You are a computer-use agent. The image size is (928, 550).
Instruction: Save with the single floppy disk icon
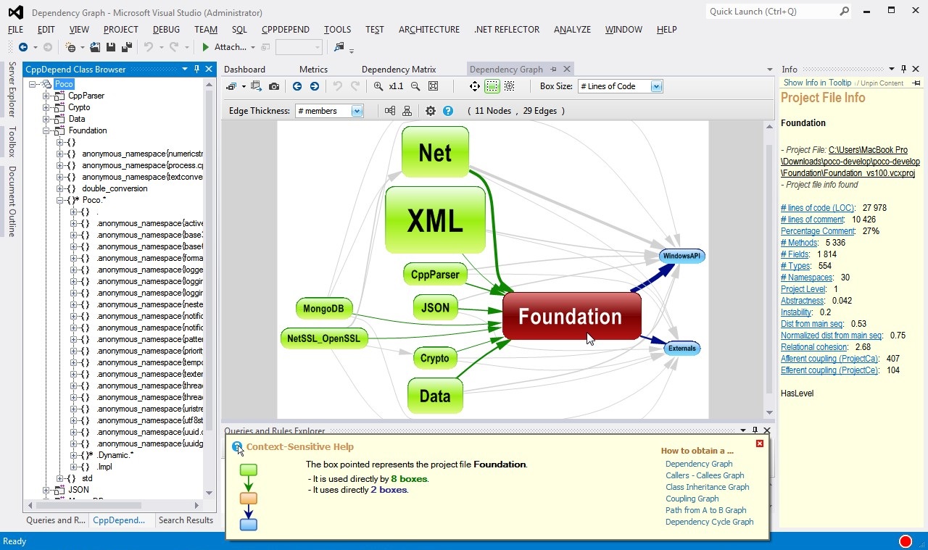pos(111,47)
